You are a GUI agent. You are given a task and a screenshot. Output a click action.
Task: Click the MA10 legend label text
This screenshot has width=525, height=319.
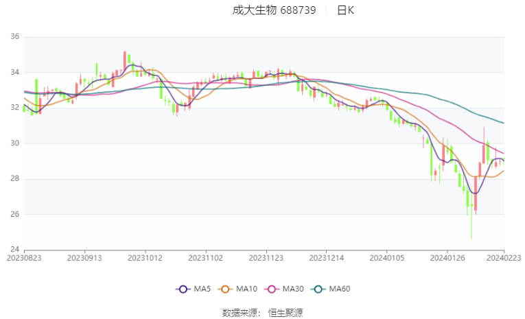[x=247, y=289]
